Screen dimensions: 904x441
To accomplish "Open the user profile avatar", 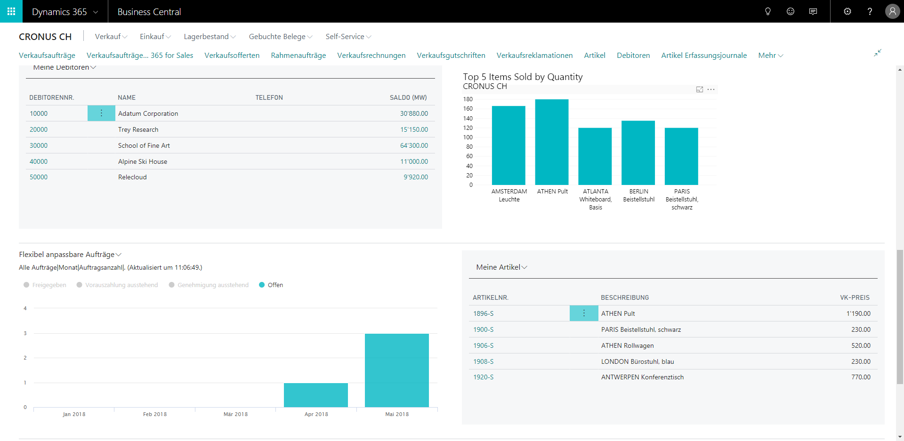I will pyautogui.click(x=892, y=11).
